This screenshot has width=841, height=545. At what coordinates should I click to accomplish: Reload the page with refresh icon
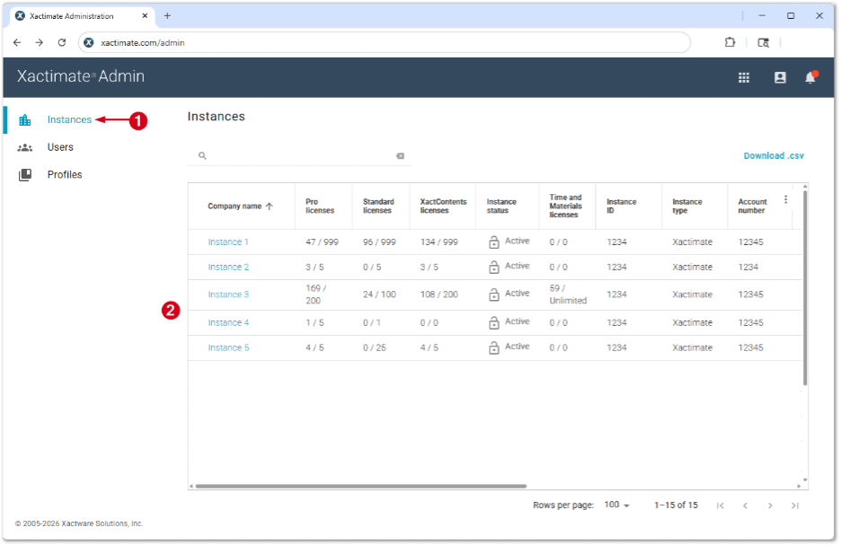(62, 42)
